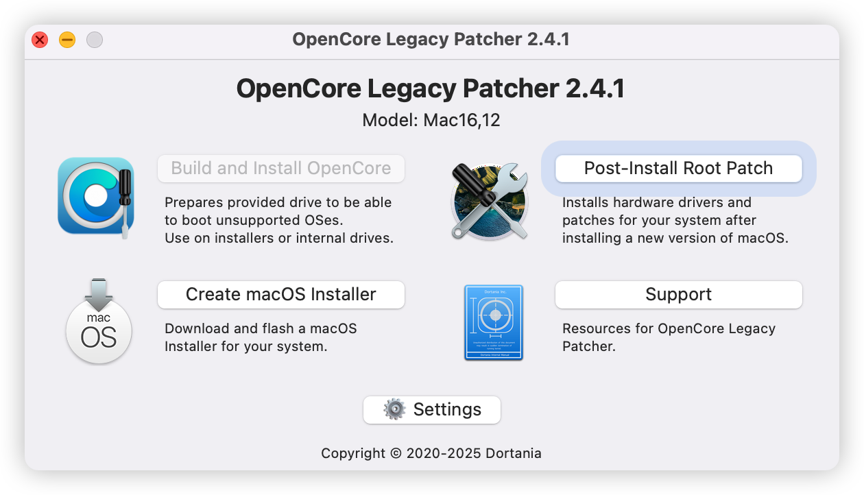
Task: Click the Dortania blueprint manual icon
Action: click(x=494, y=323)
